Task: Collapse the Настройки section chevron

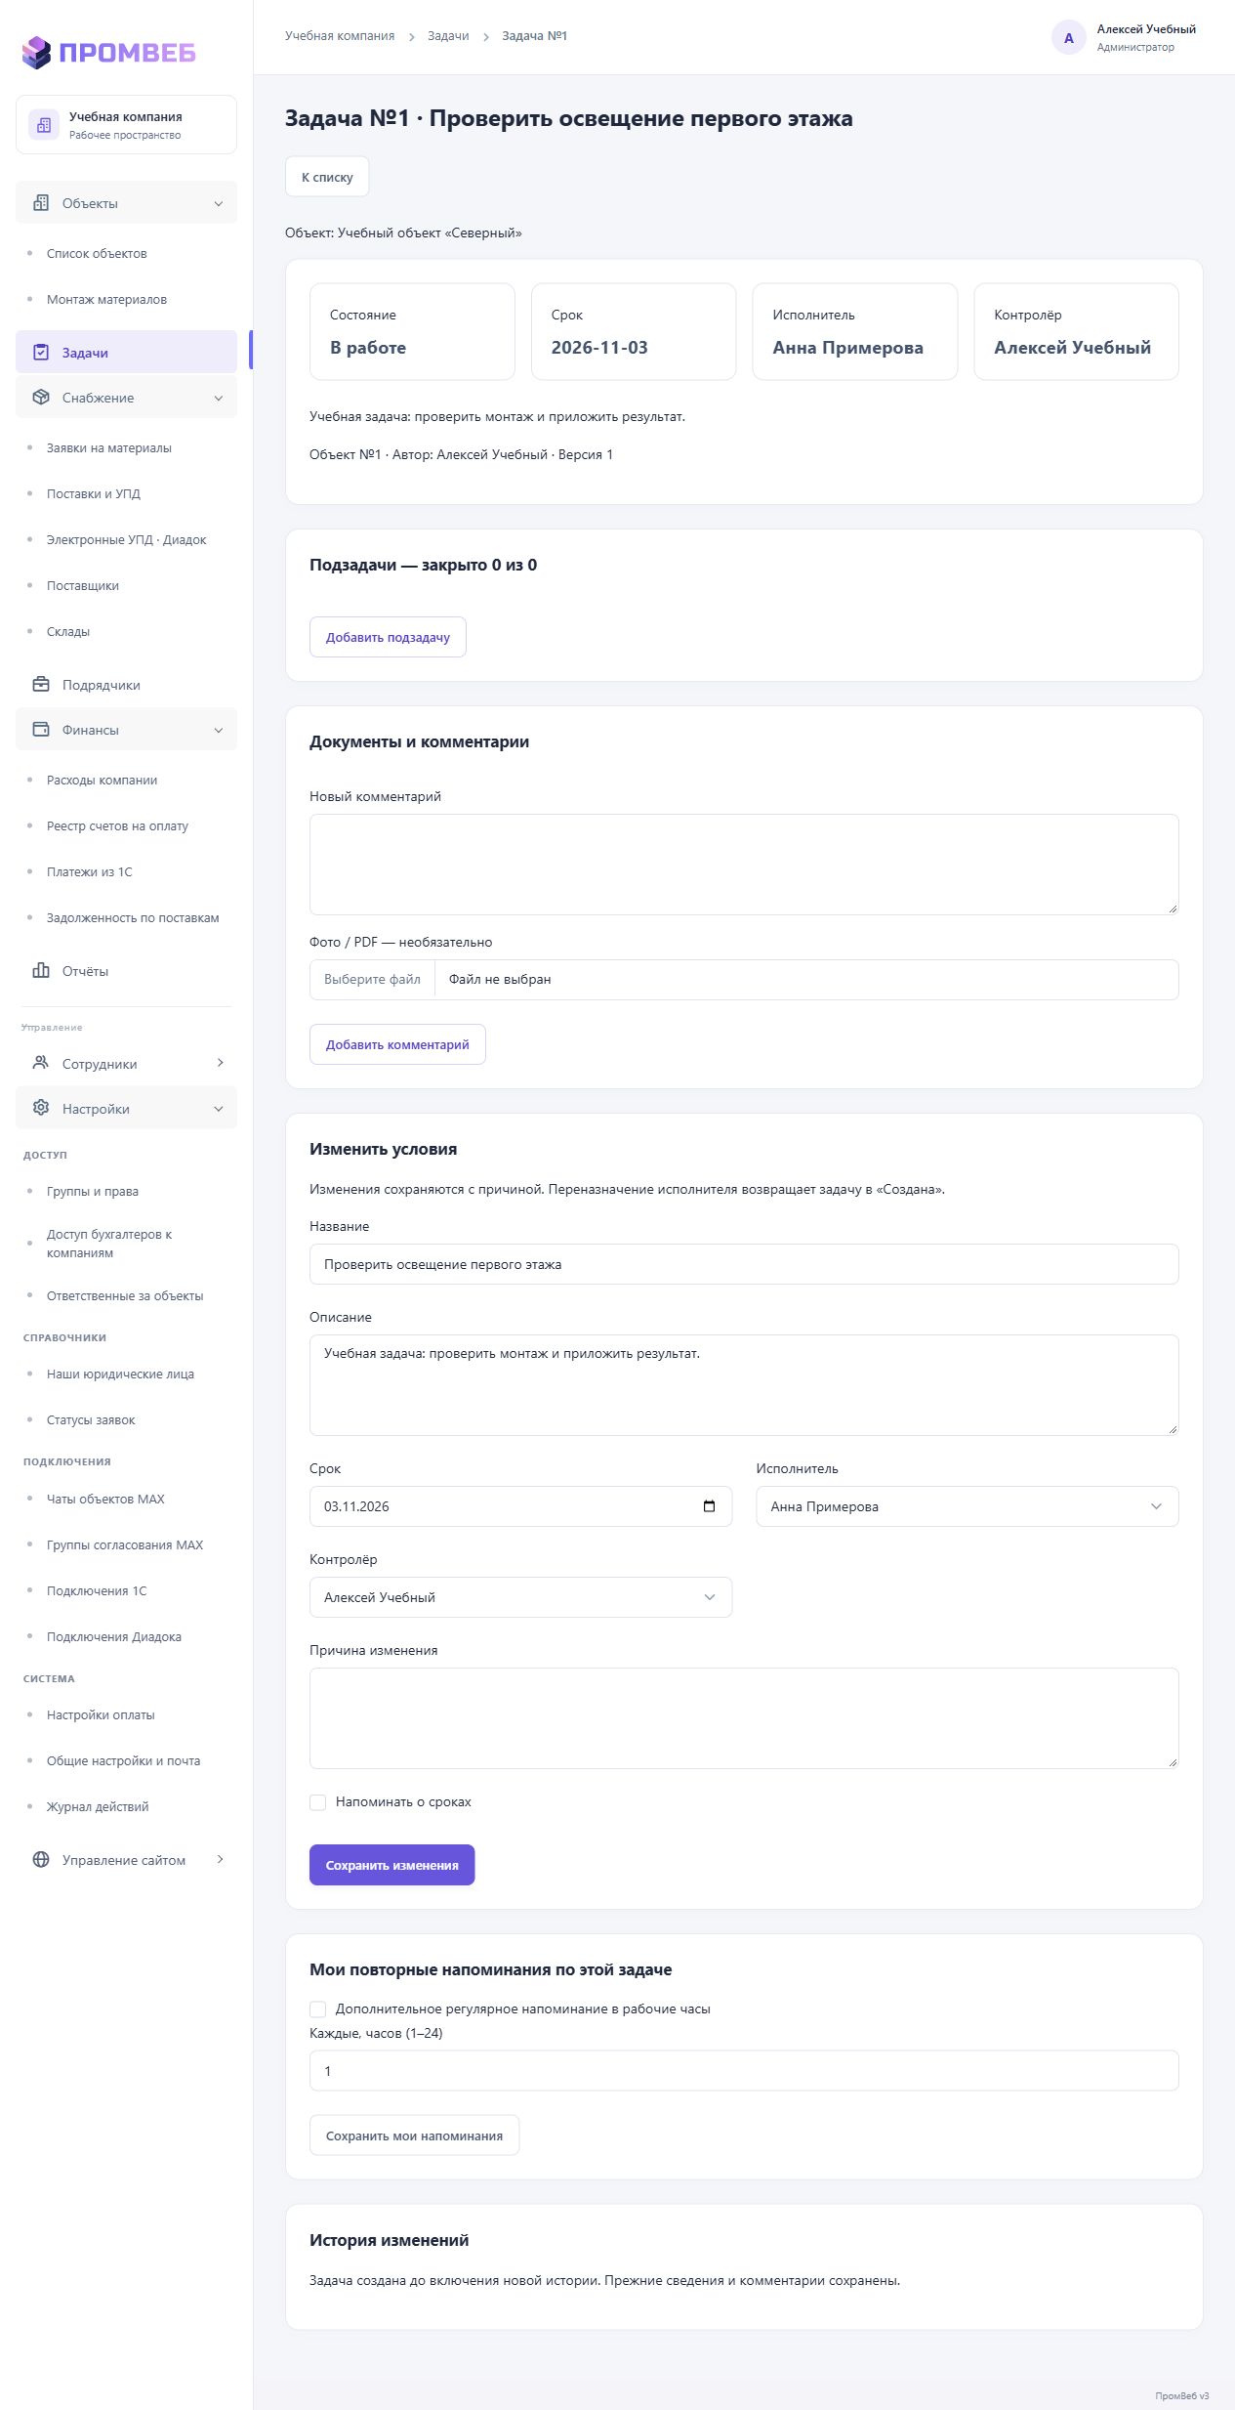Action: tap(219, 1109)
